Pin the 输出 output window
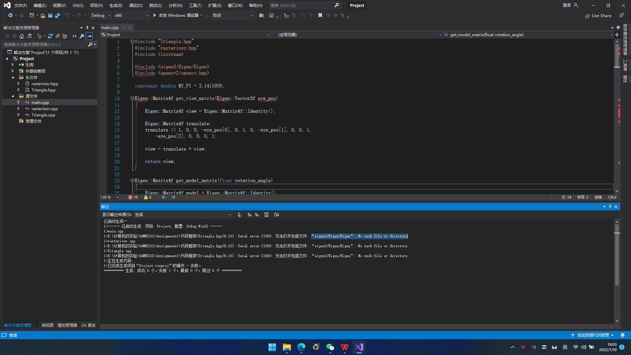The image size is (631, 355). [610, 206]
